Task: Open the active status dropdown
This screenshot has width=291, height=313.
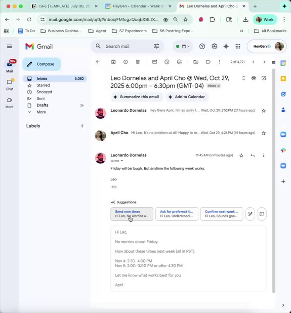Action: coord(183,47)
